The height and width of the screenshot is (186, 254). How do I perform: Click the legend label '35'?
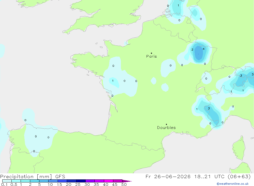pos(96,184)
